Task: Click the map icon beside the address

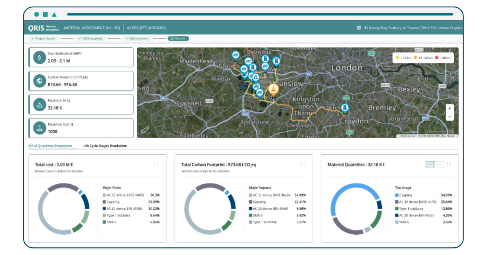Action: 359,28
